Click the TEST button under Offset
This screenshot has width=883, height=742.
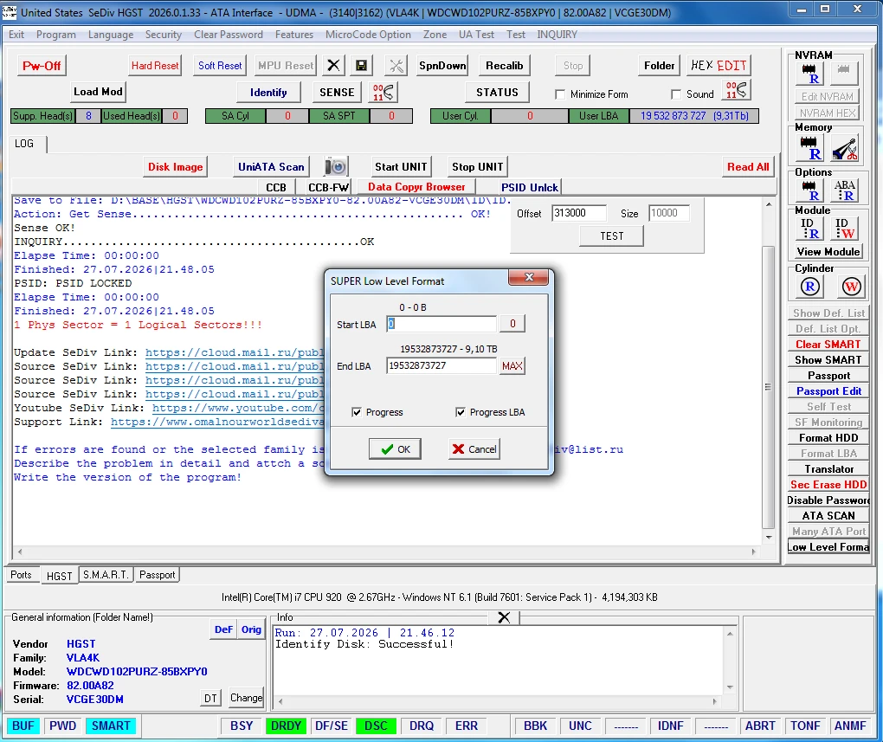click(x=611, y=236)
